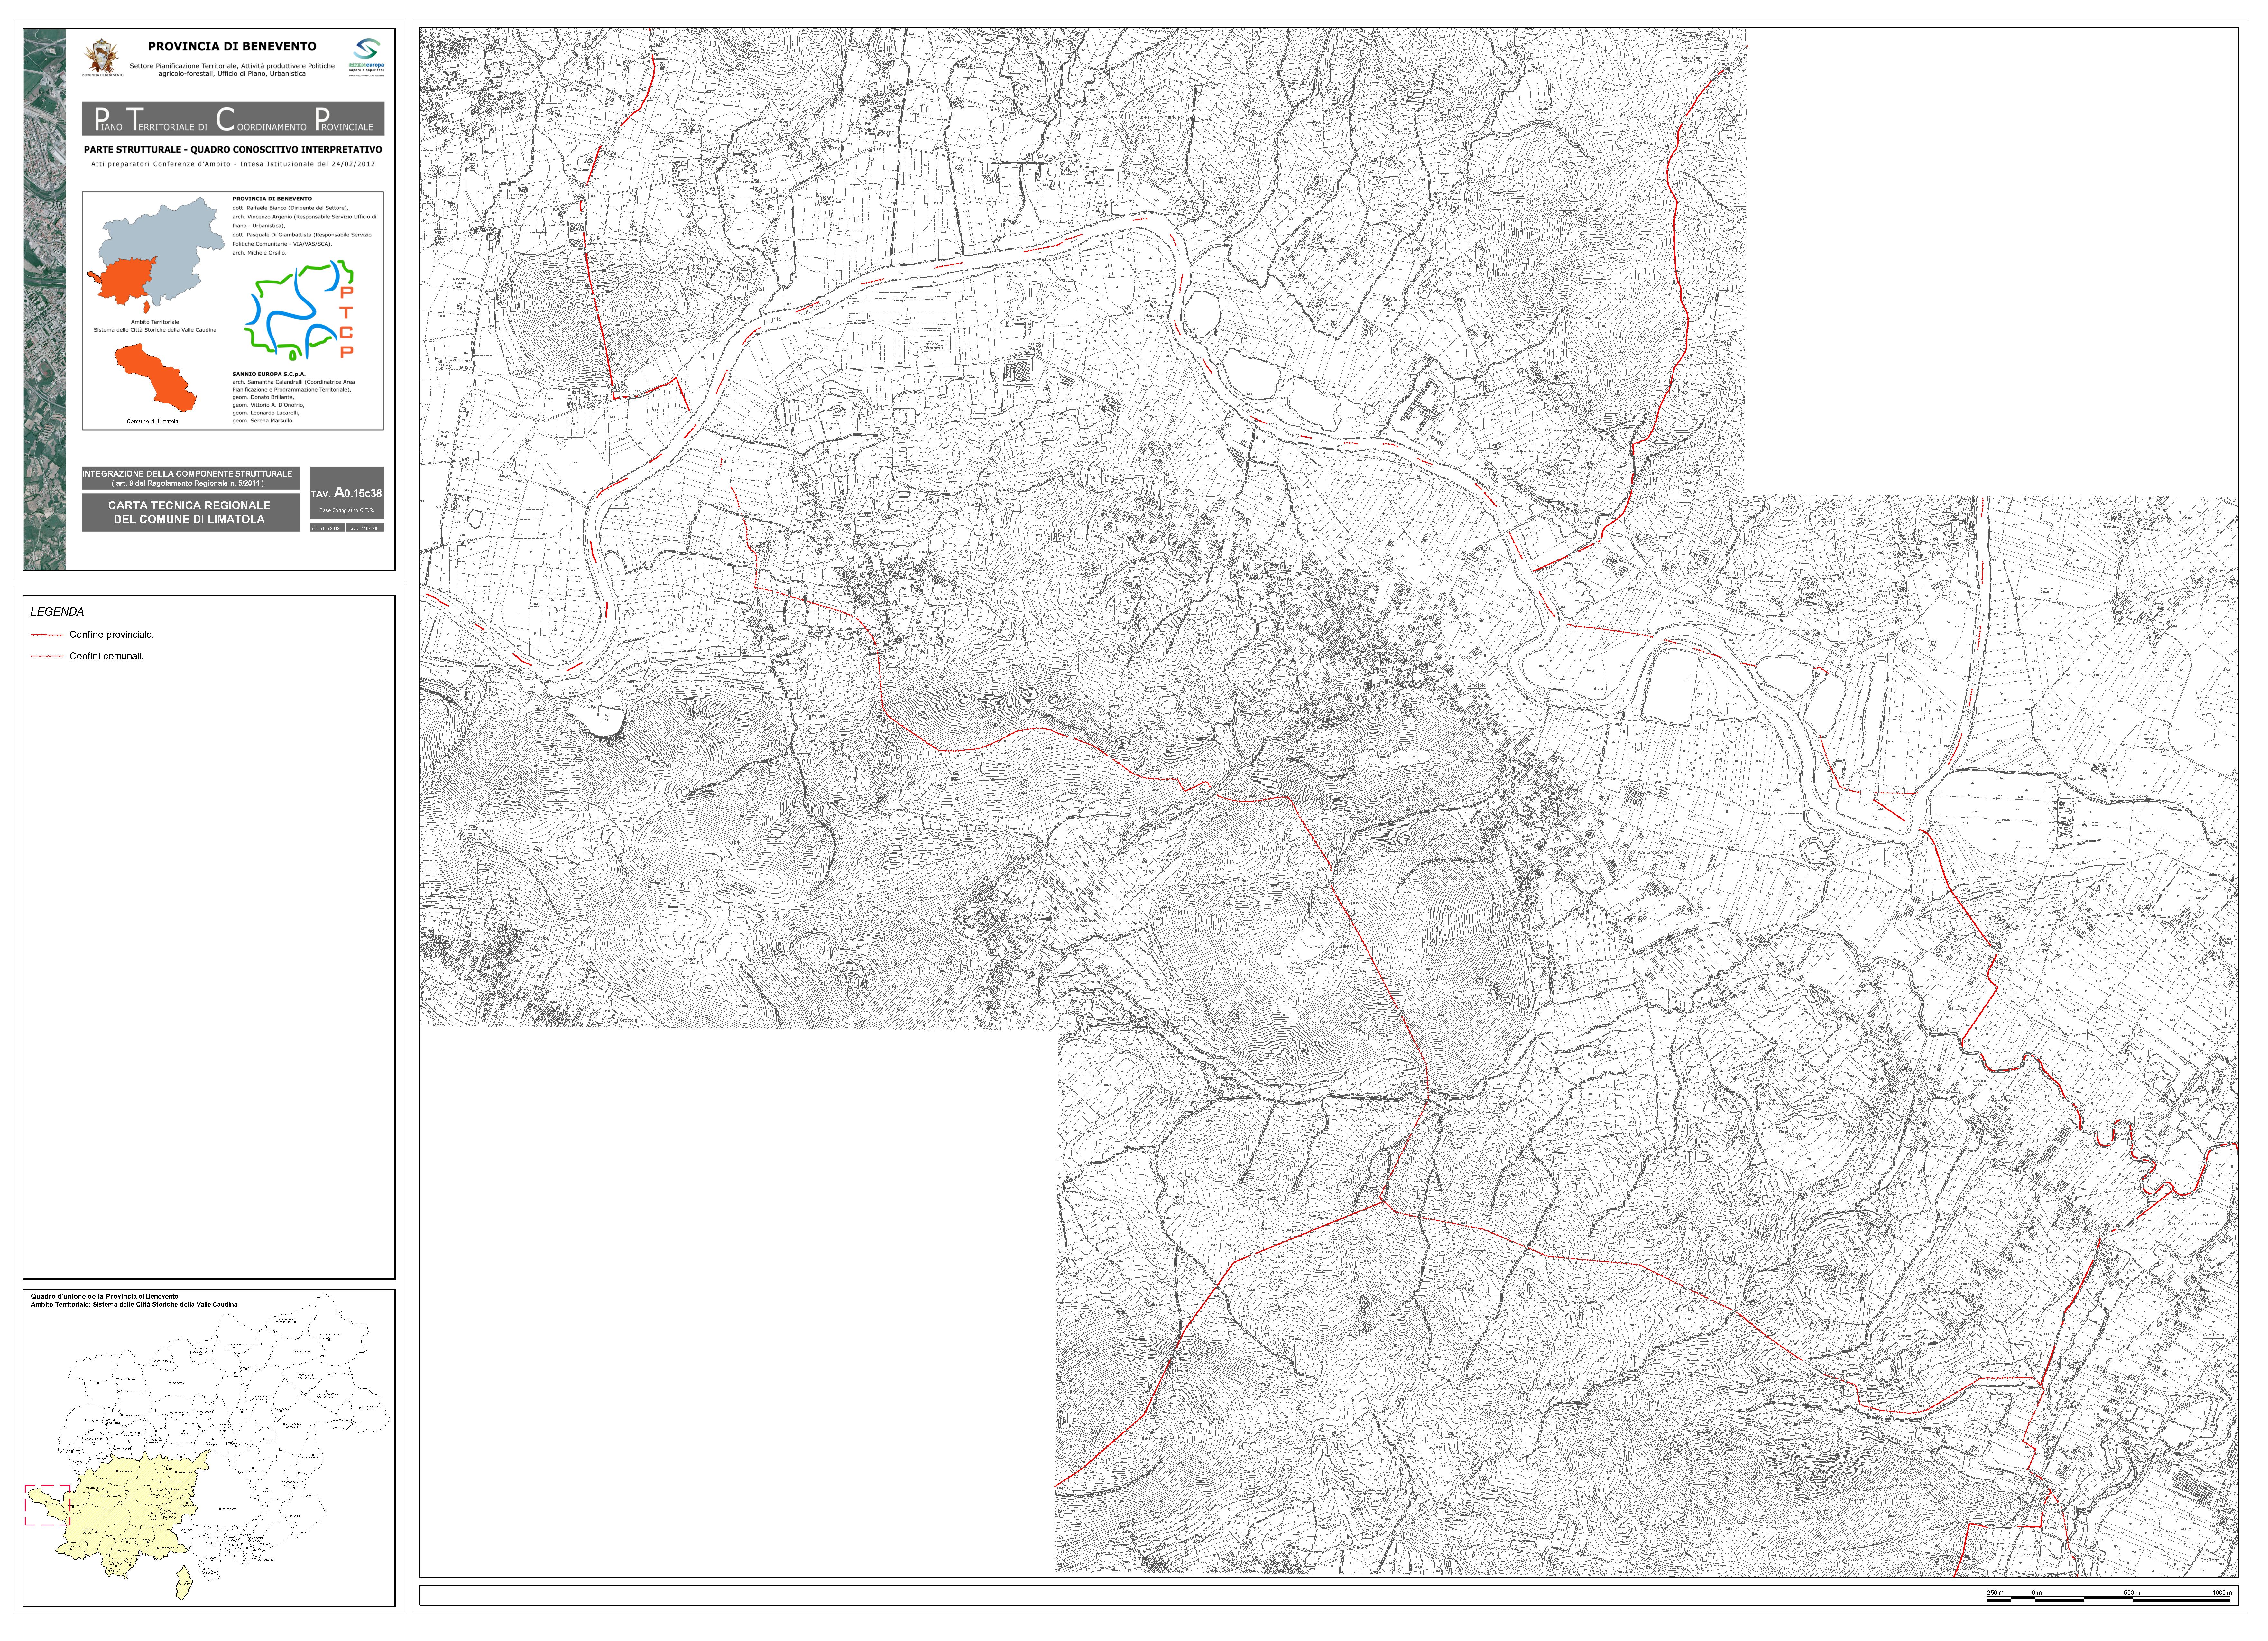This screenshot has height=1641, width=2268.
Task: Click the '250 m' scale bar label
Action: 1995,1593
